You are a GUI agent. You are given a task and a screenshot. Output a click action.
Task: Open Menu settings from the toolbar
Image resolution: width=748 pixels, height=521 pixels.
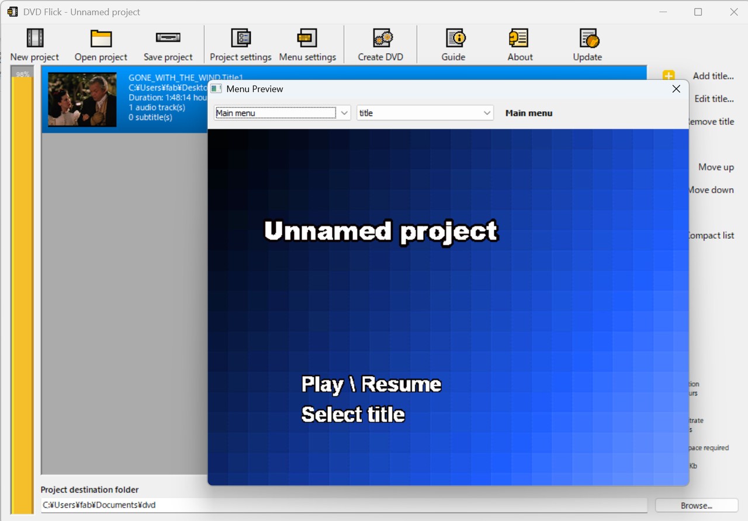[x=307, y=38]
